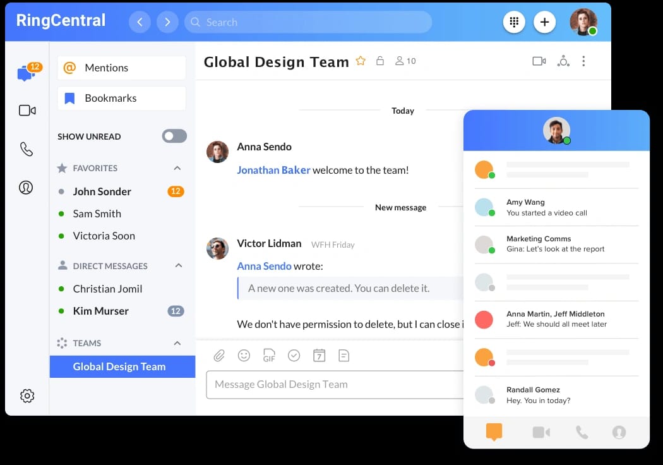
Task: Click the 12 badge on Kim Murser
Action: click(x=176, y=311)
